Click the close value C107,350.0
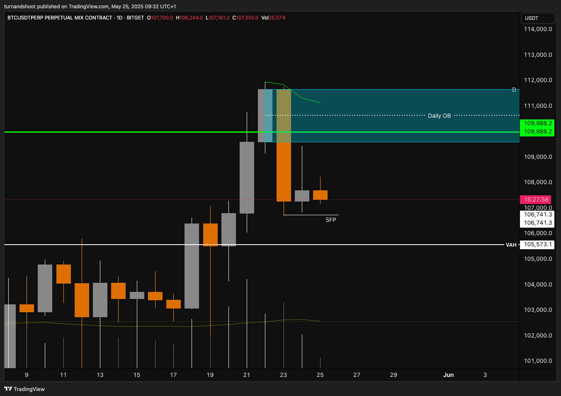The height and width of the screenshot is (396, 561). click(x=245, y=18)
